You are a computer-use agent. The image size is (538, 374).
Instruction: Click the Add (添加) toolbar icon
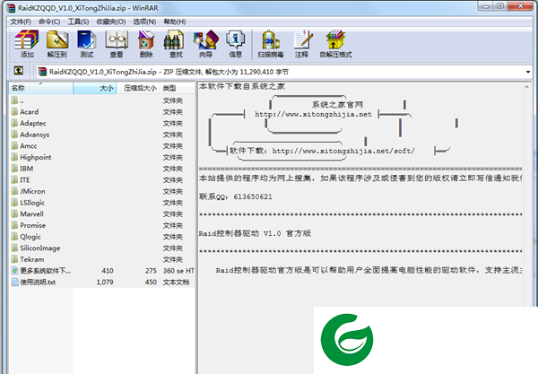tap(26, 44)
